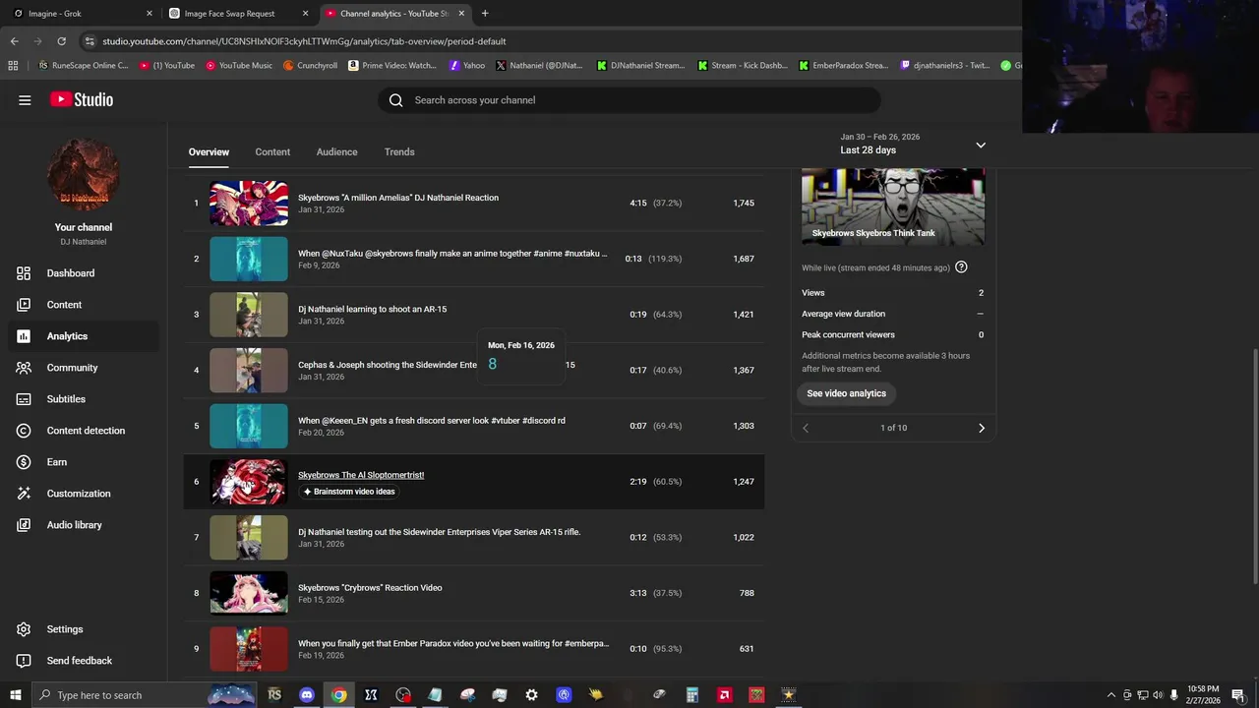Close the Channel analytics browser tab
Viewport: 1259px width, 708px height.
pyautogui.click(x=461, y=14)
